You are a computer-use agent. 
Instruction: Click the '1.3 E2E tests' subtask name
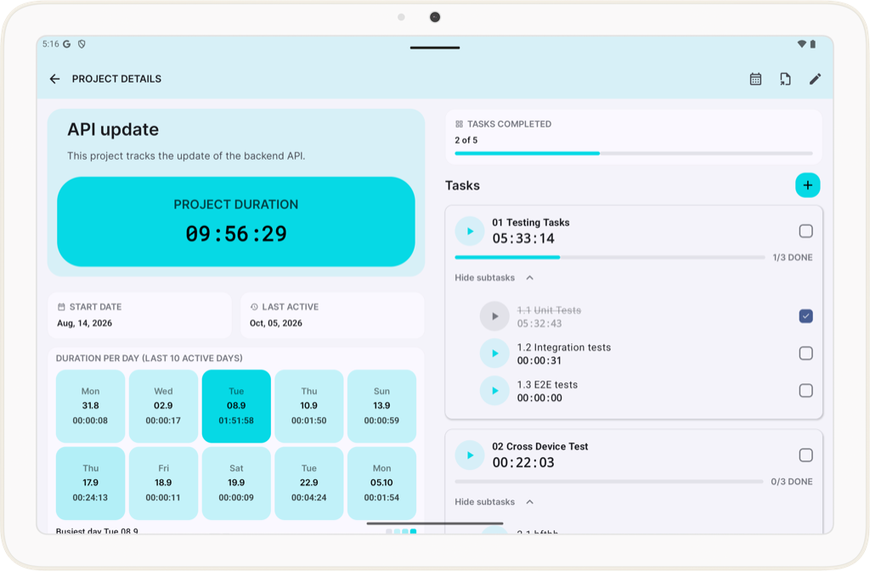[x=547, y=385]
